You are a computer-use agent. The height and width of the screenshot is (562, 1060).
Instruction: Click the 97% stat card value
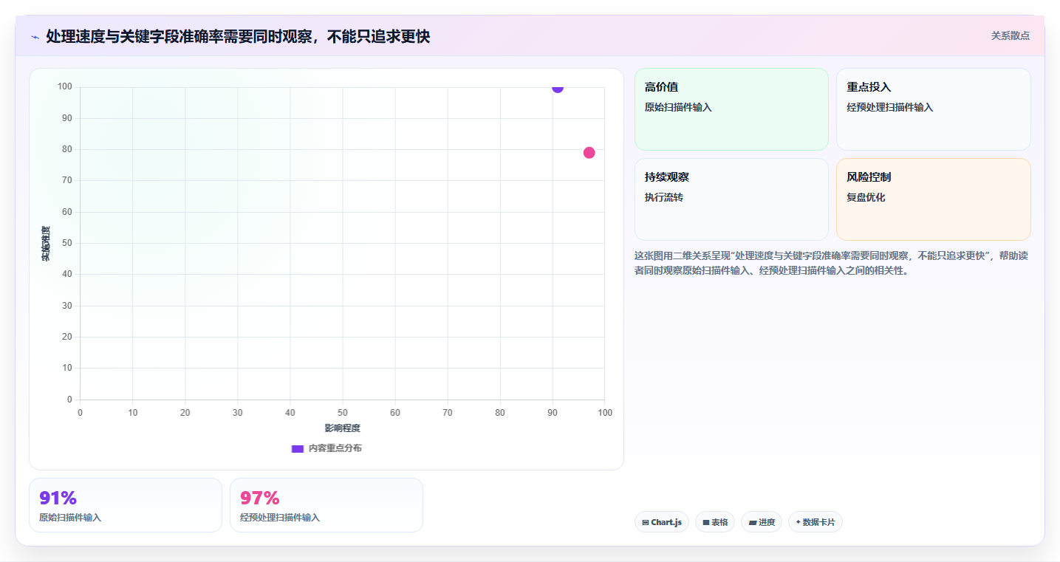tap(260, 498)
